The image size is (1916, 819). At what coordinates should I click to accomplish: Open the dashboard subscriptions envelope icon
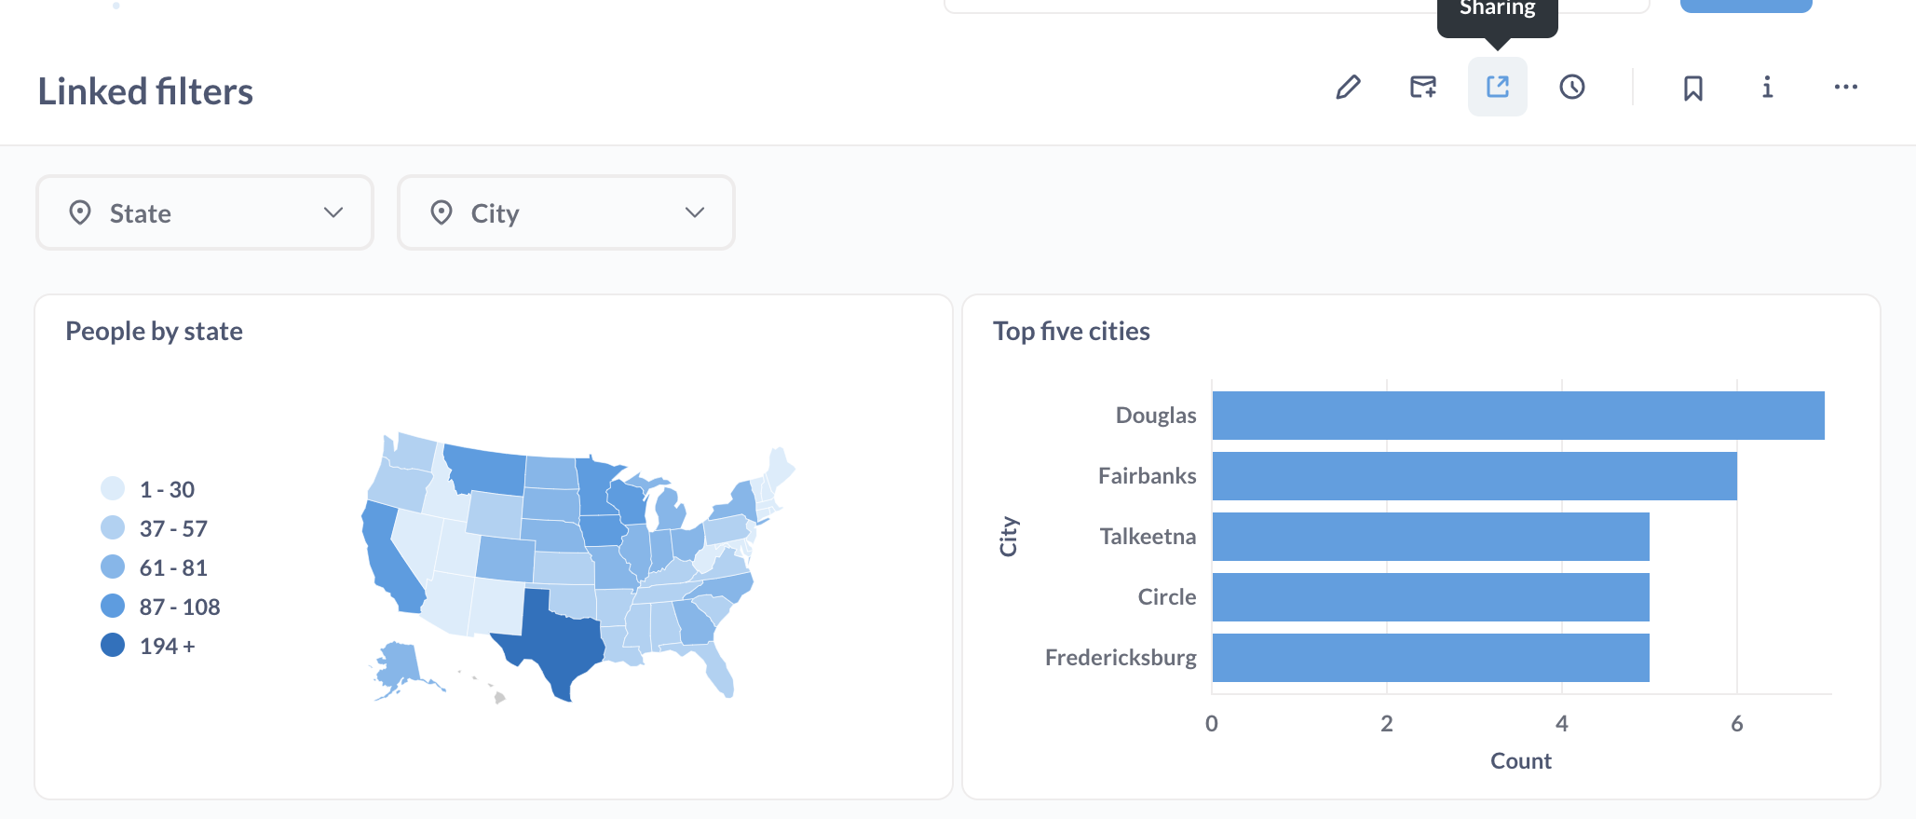tap(1422, 88)
